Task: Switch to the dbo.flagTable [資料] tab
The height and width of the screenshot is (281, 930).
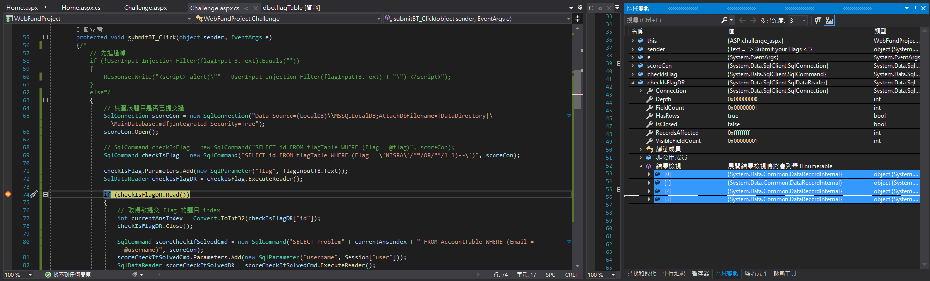Action: click(x=291, y=8)
